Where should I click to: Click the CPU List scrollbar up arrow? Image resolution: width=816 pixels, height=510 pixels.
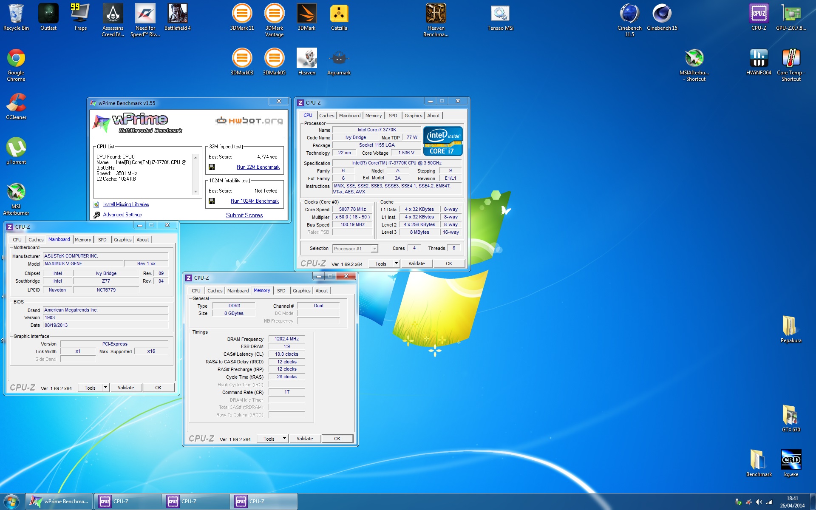pyautogui.click(x=195, y=158)
